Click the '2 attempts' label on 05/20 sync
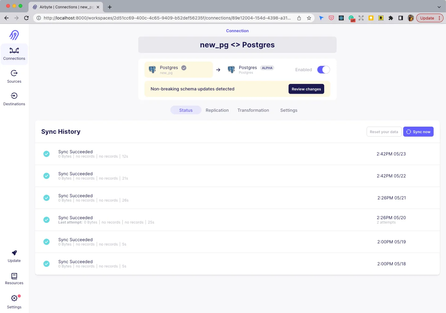The height and width of the screenshot is (313, 446). [x=386, y=222]
